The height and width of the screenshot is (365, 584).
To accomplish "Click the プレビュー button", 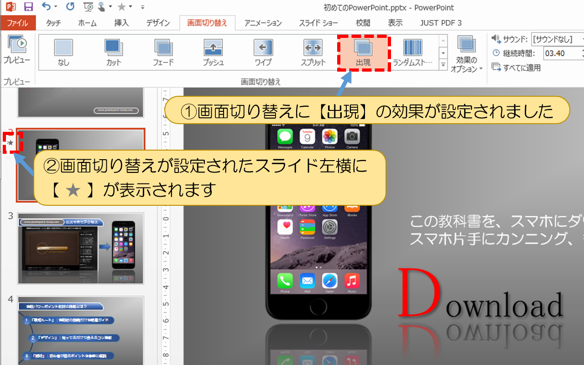I will click(x=17, y=50).
